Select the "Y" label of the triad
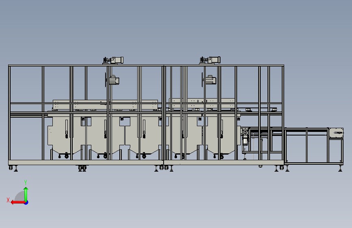This screenshot has height=228, width=352. tap(26, 183)
